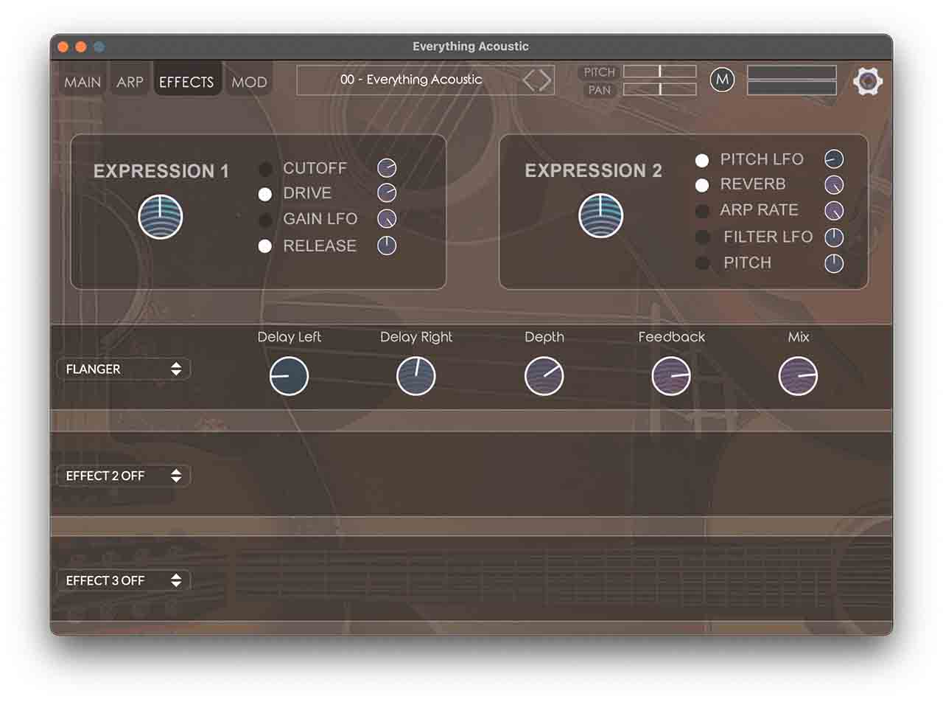Disable the DRIVE expression toggle

(265, 195)
